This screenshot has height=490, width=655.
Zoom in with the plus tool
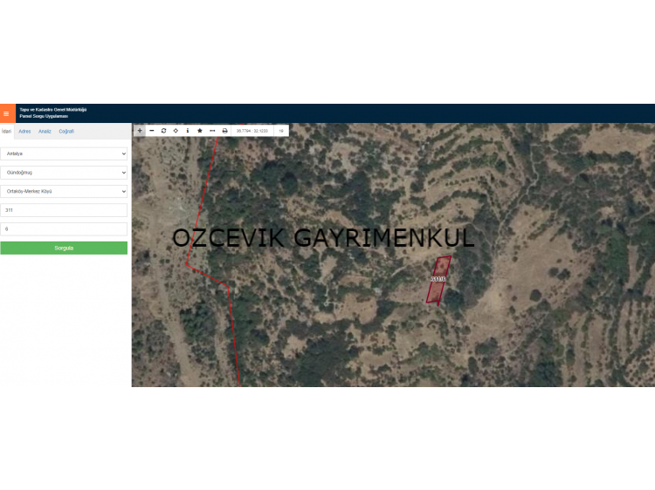pyautogui.click(x=140, y=131)
